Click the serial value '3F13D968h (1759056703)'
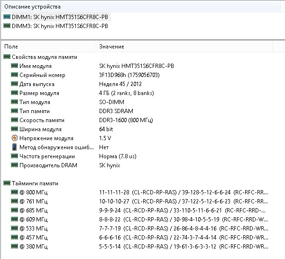Screen dimensions: 285x259 click(129, 75)
